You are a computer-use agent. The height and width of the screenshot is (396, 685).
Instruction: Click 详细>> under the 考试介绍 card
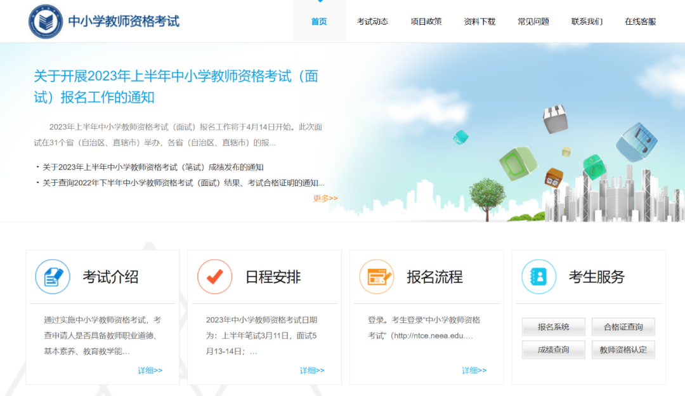pyautogui.click(x=150, y=370)
